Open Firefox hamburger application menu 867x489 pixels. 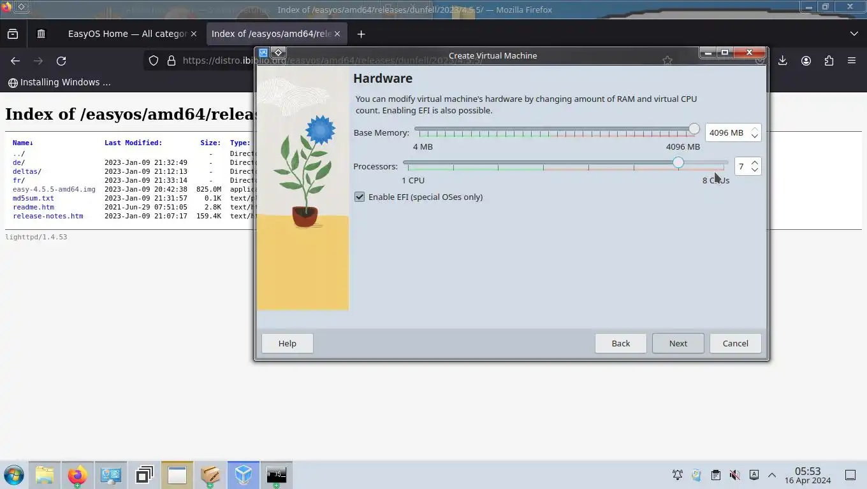[x=852, y=60]
